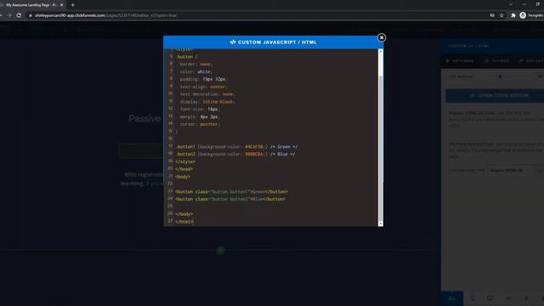Click the closing '</style>' tag line
Screen dimensions: 544x306
tap(185, 161)
